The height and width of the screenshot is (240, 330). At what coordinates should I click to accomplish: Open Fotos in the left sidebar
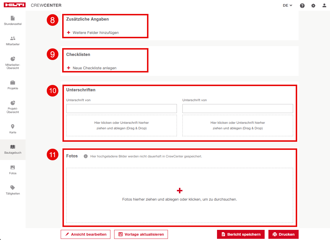12,168
